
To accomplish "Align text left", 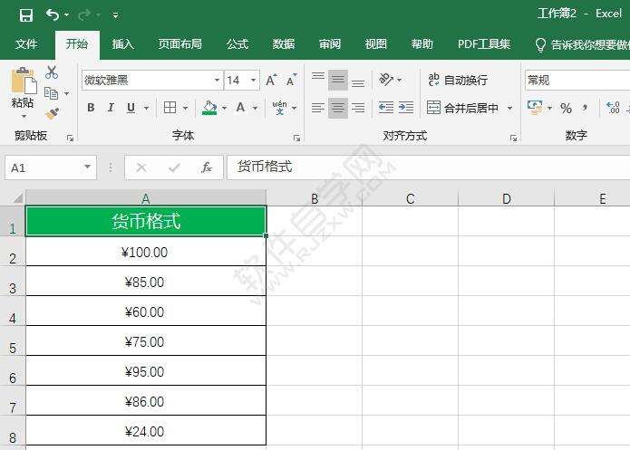I will (318, 108).
